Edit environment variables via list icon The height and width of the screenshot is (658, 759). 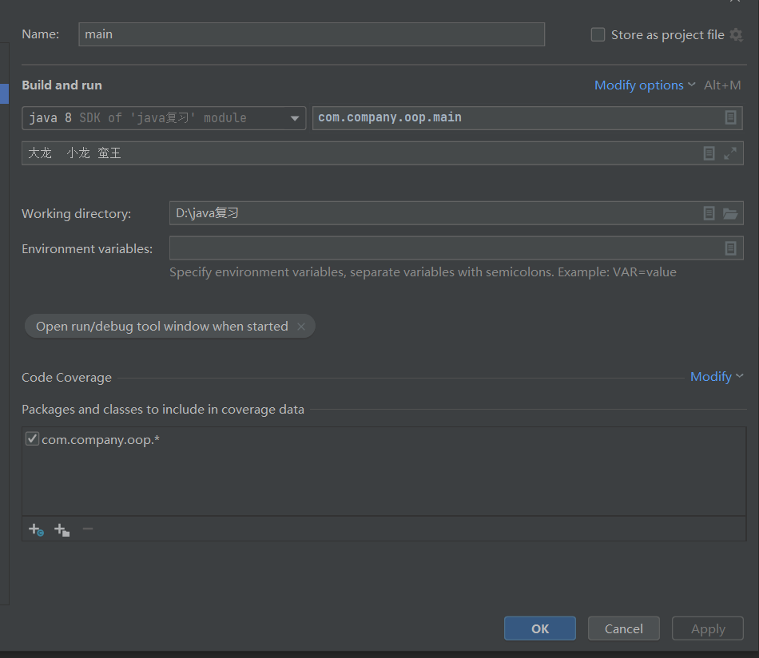pos(730,248)
